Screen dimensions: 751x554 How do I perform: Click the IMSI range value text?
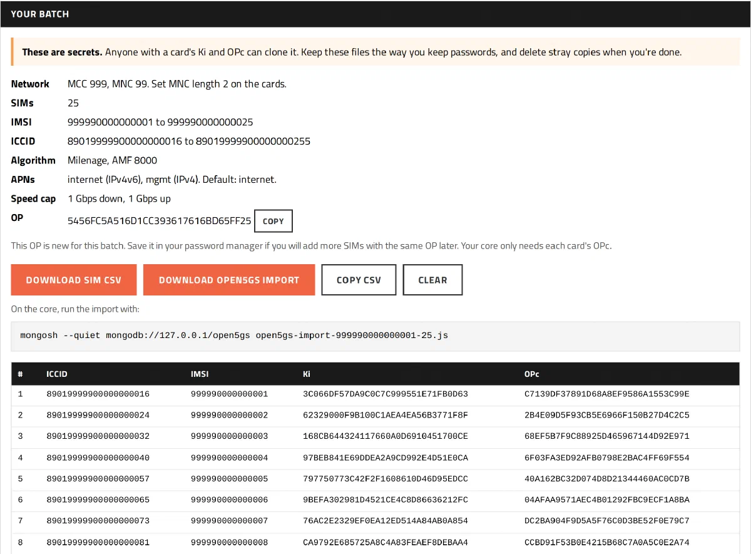[160, 122]
